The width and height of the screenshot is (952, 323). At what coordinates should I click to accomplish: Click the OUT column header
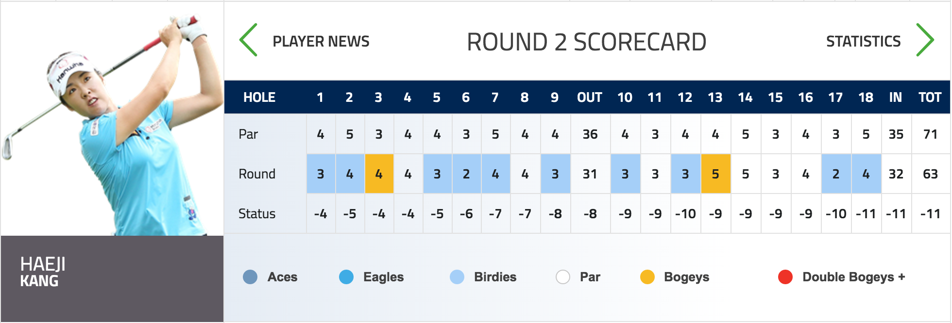coord(590,97)
